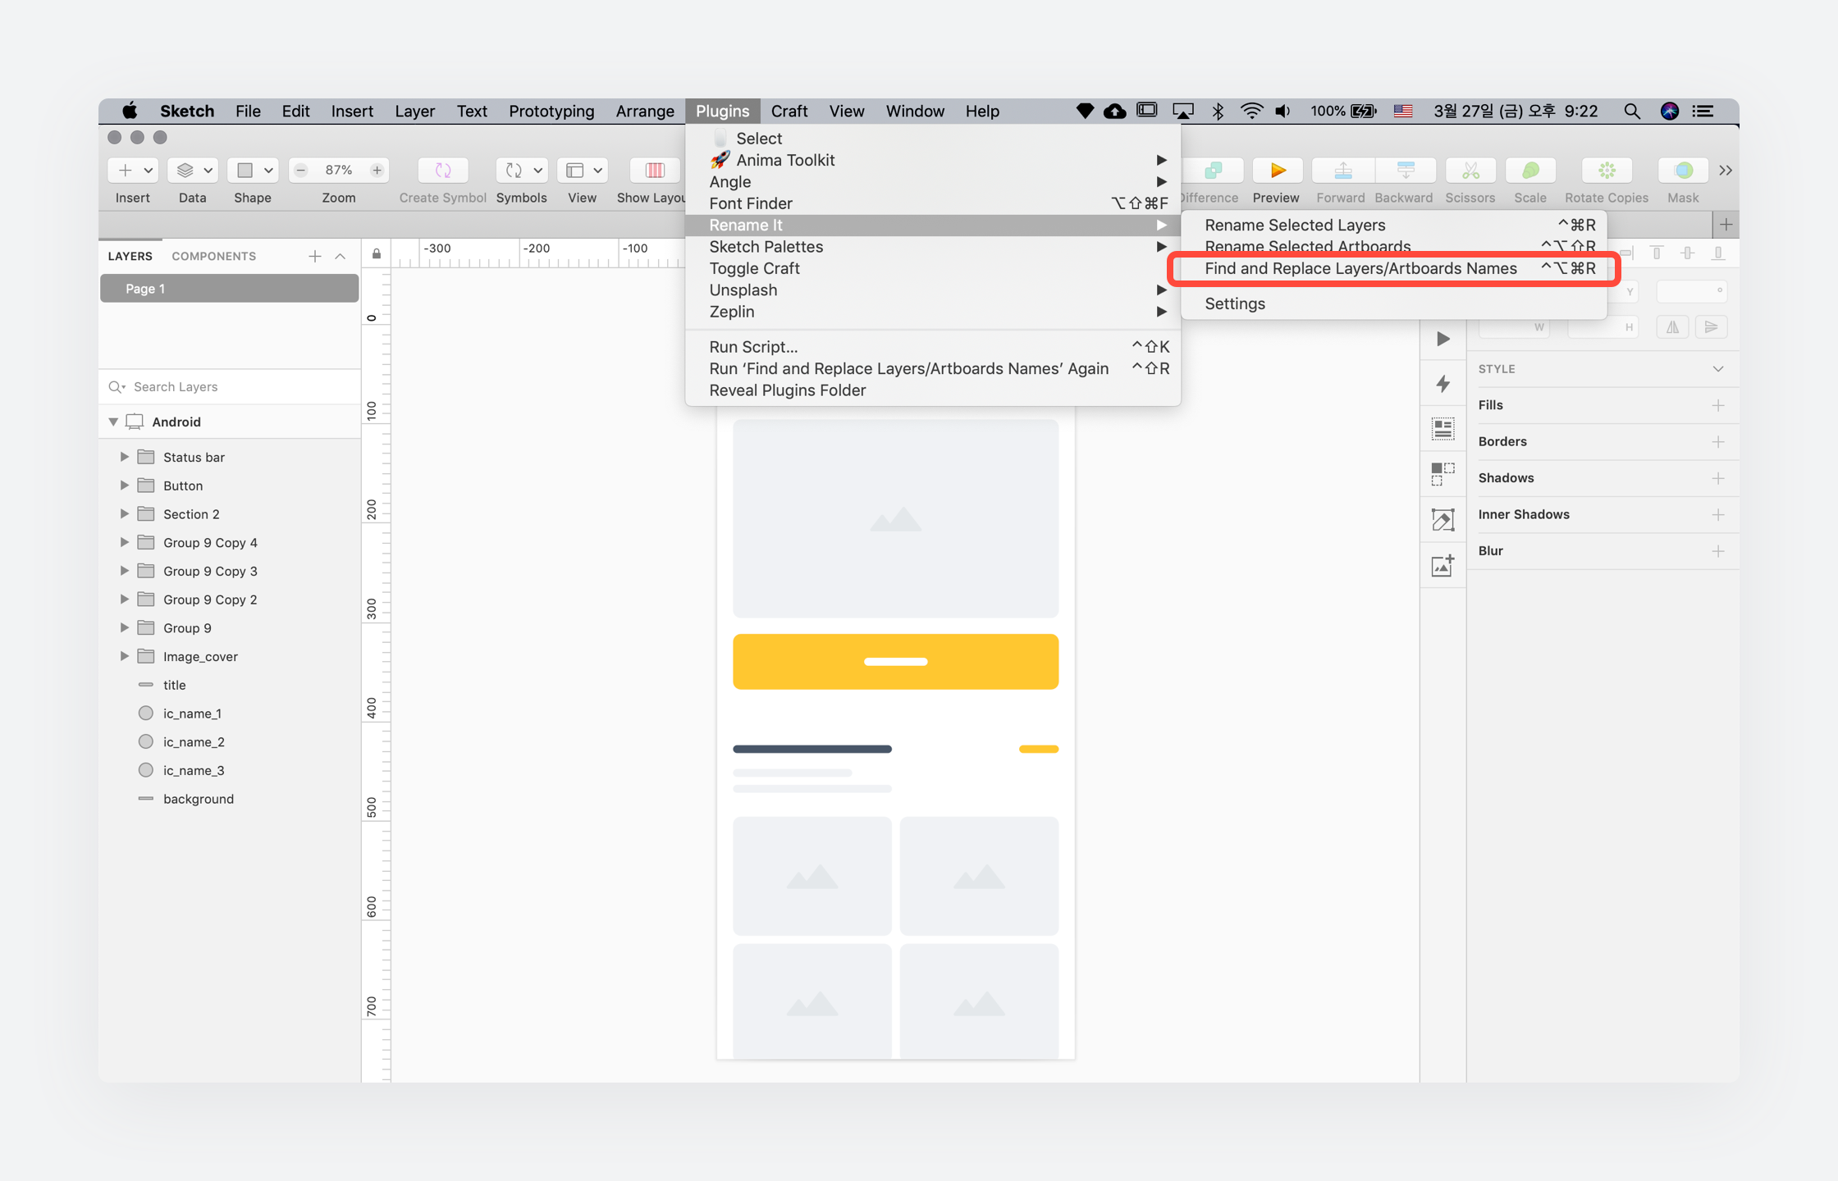Image resolution: width=1838 pixels, height=1181 pixels.
Task: Zoom in with the plus button
Action: [377, 171]
